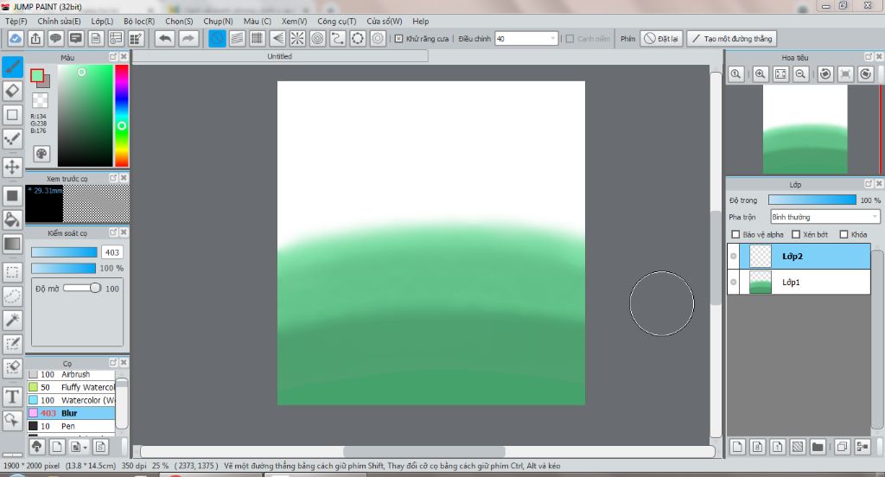
Task: Switch to the Untitled canvas tab
Action: pyautogui.click(x=280, y=56)
